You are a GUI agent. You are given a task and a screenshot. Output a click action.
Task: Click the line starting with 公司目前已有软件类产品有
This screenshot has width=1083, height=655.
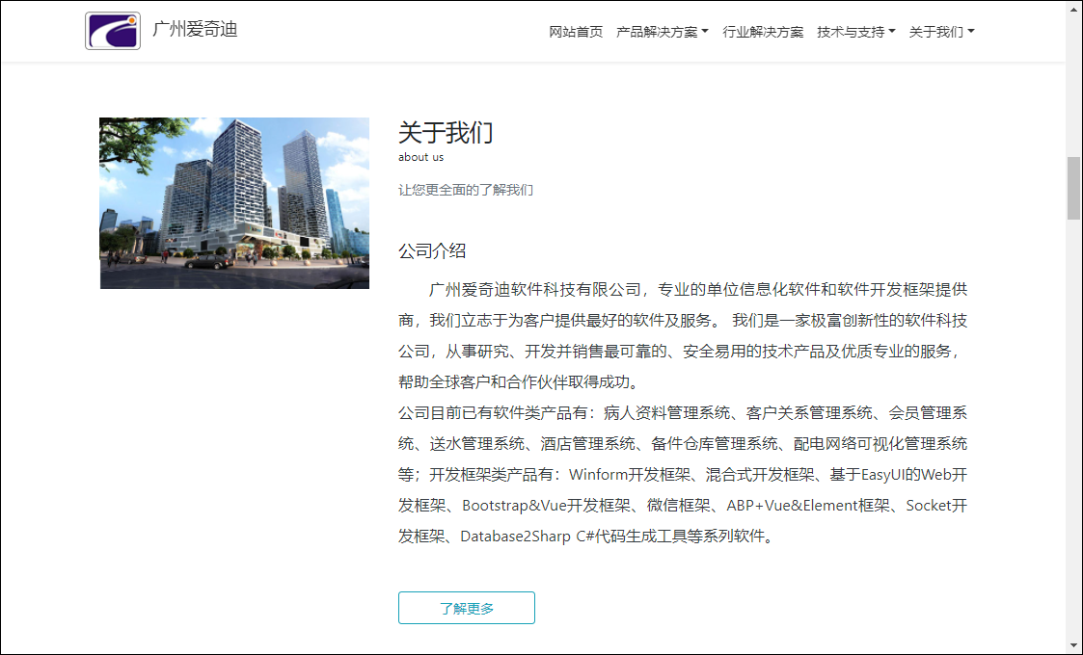683,412
